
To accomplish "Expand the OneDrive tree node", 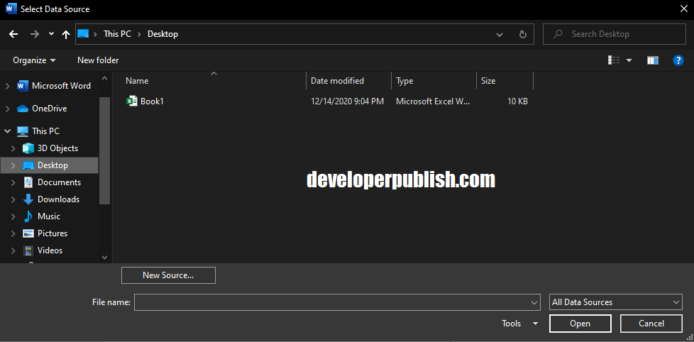I will tap(8, 109).
